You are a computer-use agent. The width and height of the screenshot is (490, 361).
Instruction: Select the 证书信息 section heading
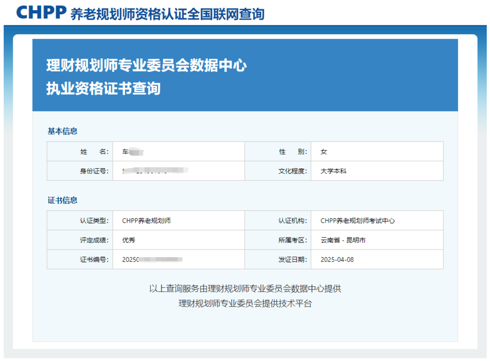[62, 201]
